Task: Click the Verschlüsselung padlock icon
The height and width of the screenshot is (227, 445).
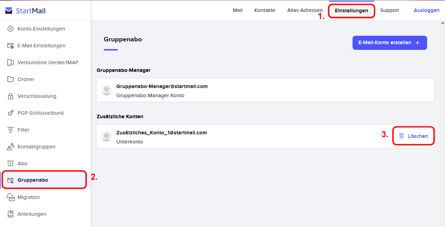Action: click(x=11, y=96)
